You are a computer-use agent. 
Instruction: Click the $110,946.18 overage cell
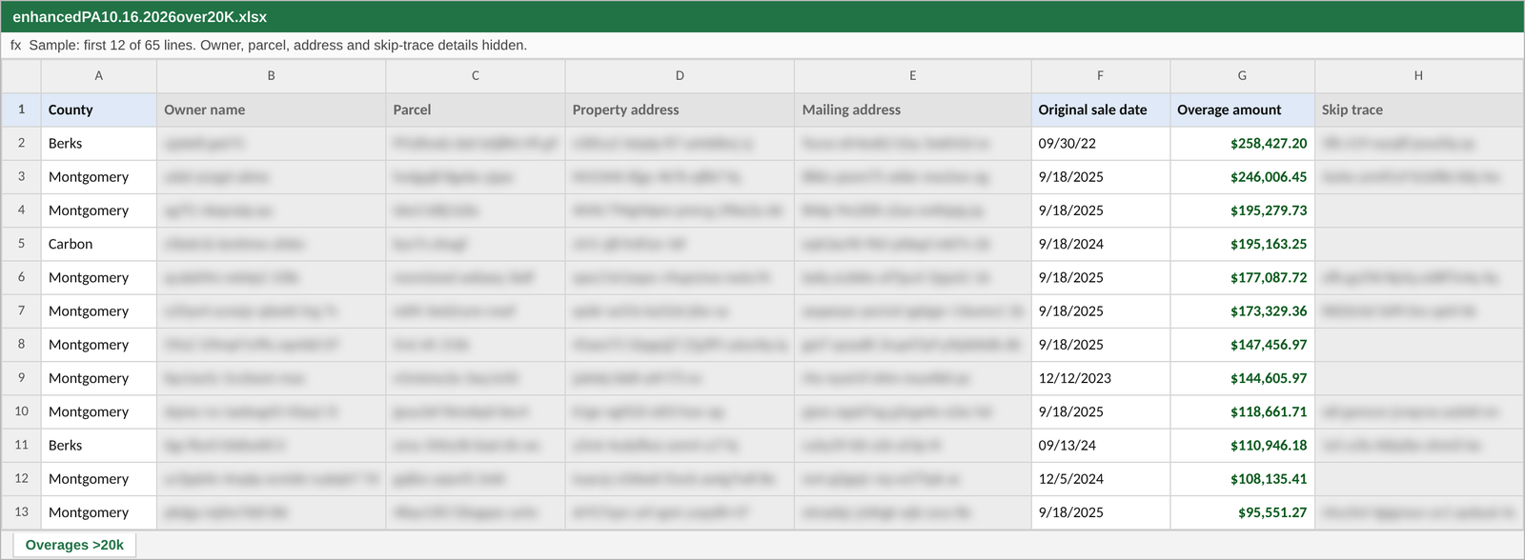coord(1242,445)
